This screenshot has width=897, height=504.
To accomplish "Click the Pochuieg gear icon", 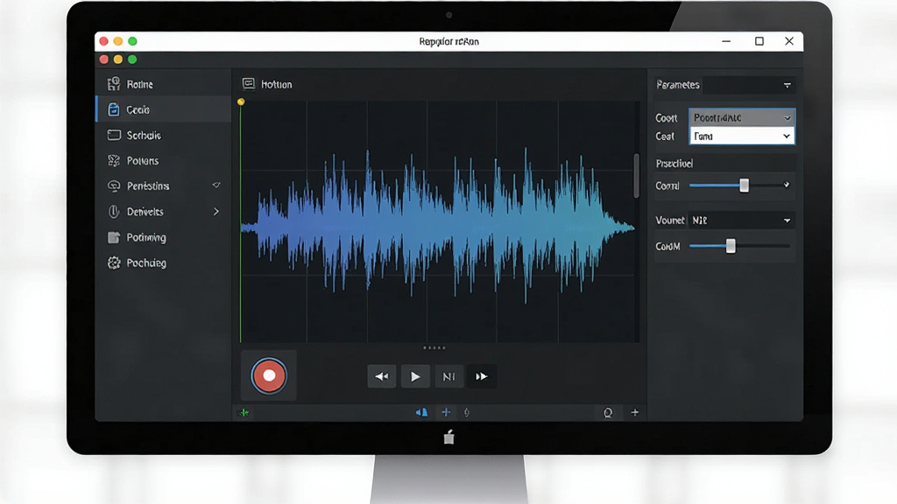I will (x=114, y=262).
